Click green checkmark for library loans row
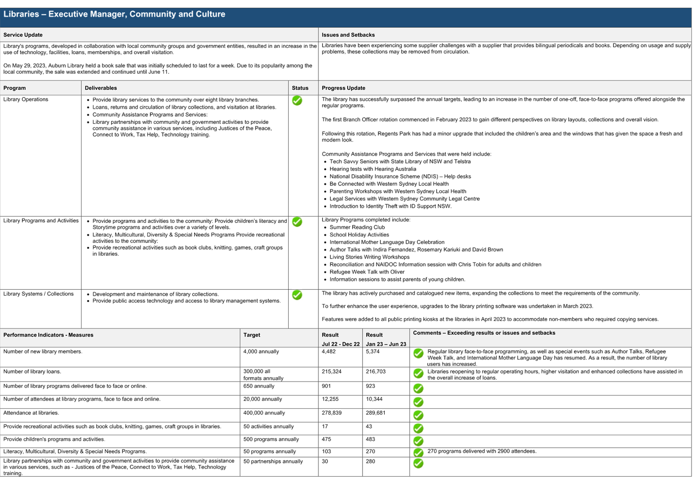 [418, 373]
